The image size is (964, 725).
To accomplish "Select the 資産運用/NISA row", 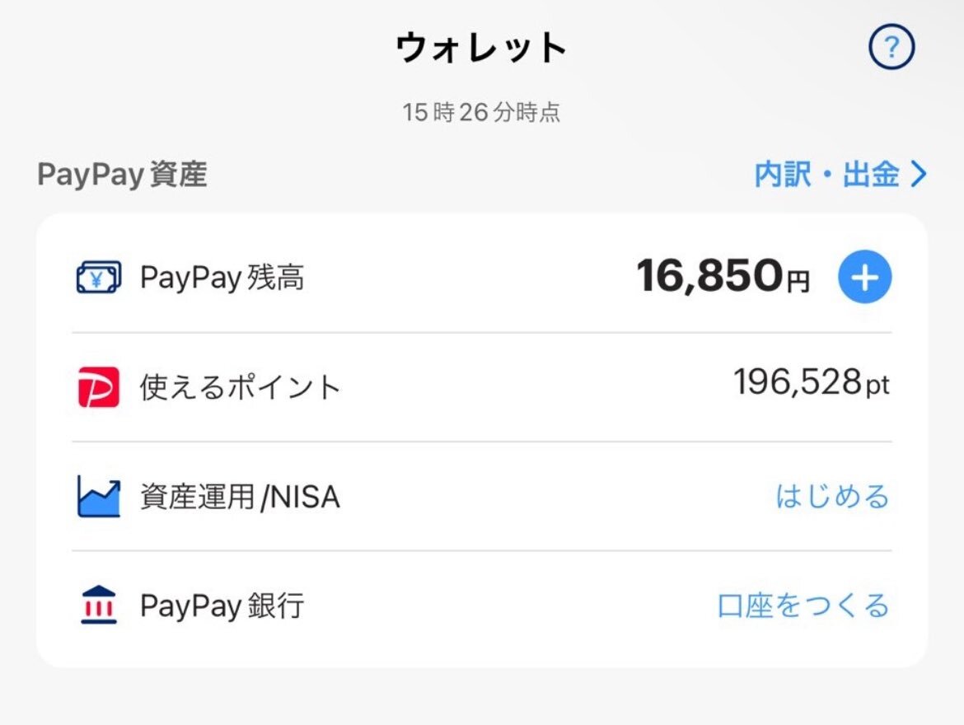I will pyautogui.click(x=482, y=496).
